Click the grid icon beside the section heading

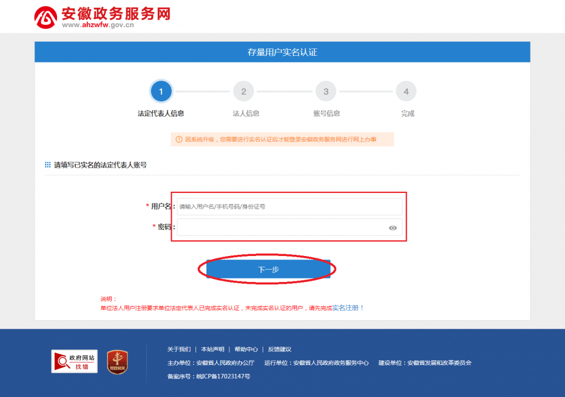(47, 164)
